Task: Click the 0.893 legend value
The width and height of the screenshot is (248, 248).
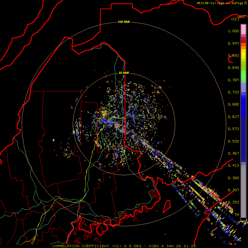Action: point(233,55)
